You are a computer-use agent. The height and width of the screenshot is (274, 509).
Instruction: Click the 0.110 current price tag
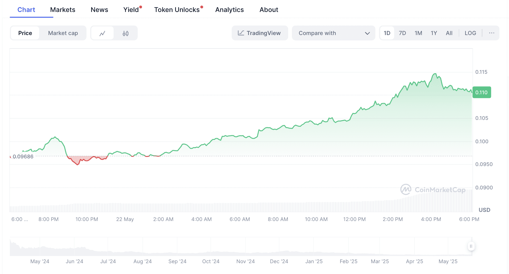click(481, 92)
